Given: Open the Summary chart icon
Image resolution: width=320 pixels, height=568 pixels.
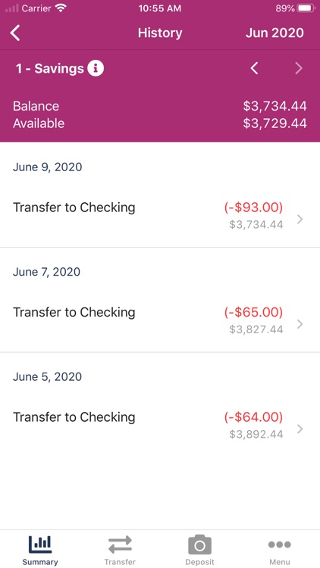Looking at the screenshot, I should tap(40, 545).
